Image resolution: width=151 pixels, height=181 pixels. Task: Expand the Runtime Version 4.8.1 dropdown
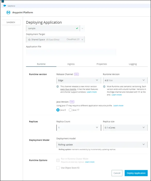(125, 80)
